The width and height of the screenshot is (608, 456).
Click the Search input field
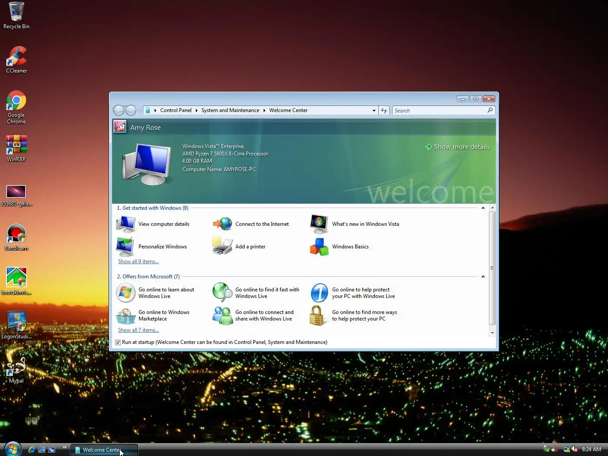tap(439, 110)
